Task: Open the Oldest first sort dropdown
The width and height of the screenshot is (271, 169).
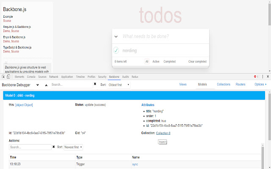Action: tap(119, 85)
